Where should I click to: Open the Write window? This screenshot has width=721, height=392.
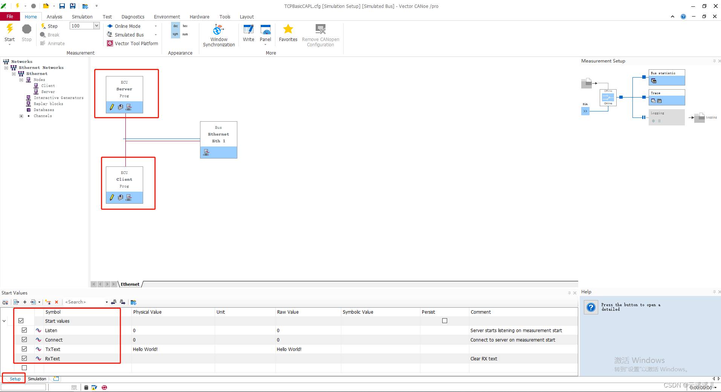click(249, 33)
